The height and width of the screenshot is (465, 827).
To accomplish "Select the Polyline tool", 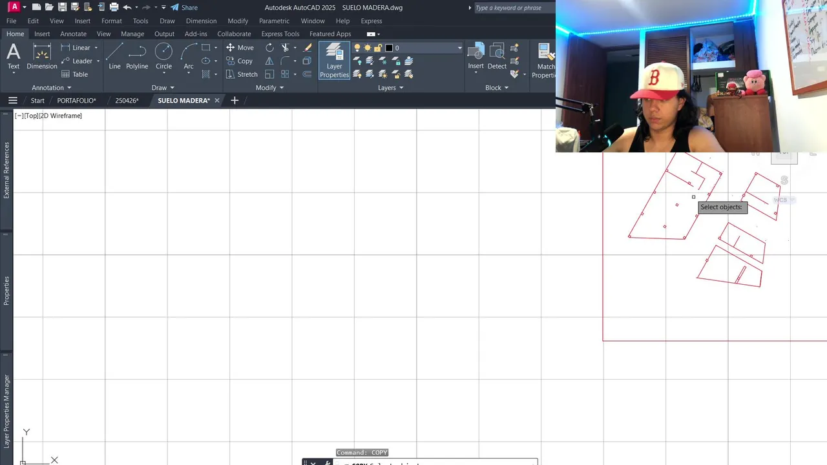I will pyautogui.click(x=137, y=57).
